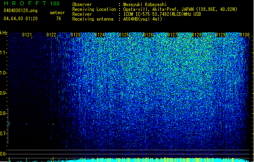Click the 0122 time marker label
The image size is (254, 162).
click(51, 35)
